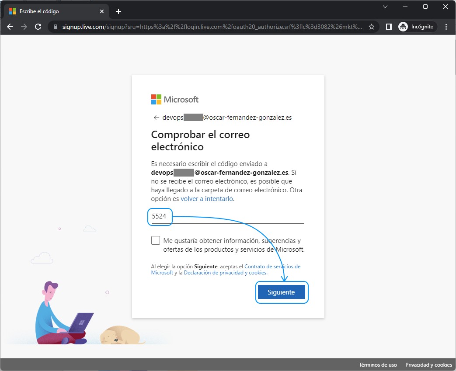
Task: Click the browser forward arrow
Action: [24, 27]
